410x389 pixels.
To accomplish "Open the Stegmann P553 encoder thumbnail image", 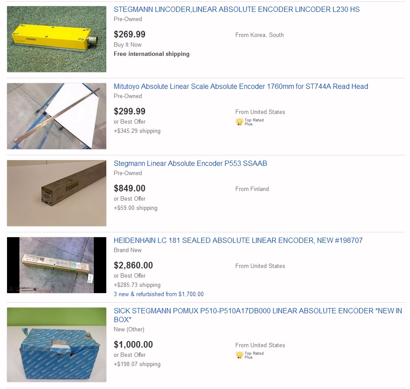I will click(x=56, y=193).
